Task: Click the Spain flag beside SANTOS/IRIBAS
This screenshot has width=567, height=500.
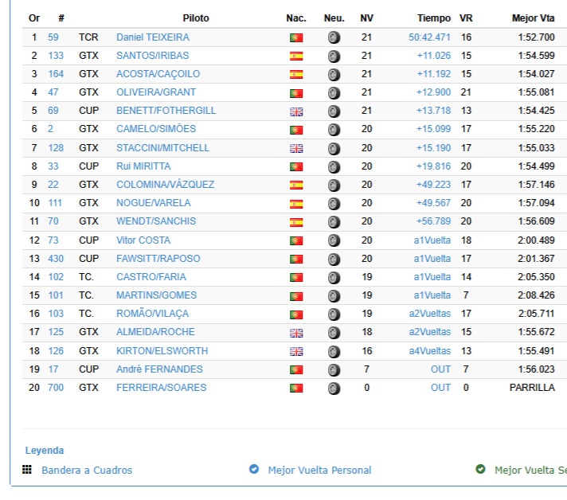Action: (296, 56)
